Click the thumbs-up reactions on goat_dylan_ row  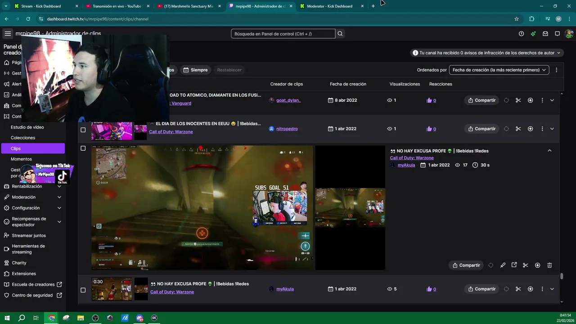(431, 100)
